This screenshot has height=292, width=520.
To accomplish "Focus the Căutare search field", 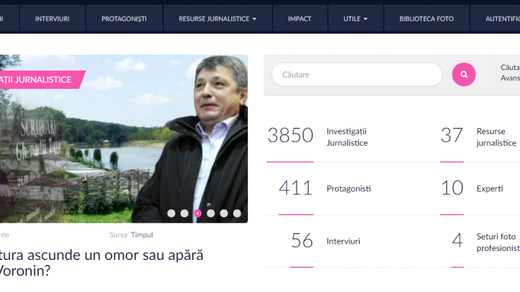I will (357, 74).
